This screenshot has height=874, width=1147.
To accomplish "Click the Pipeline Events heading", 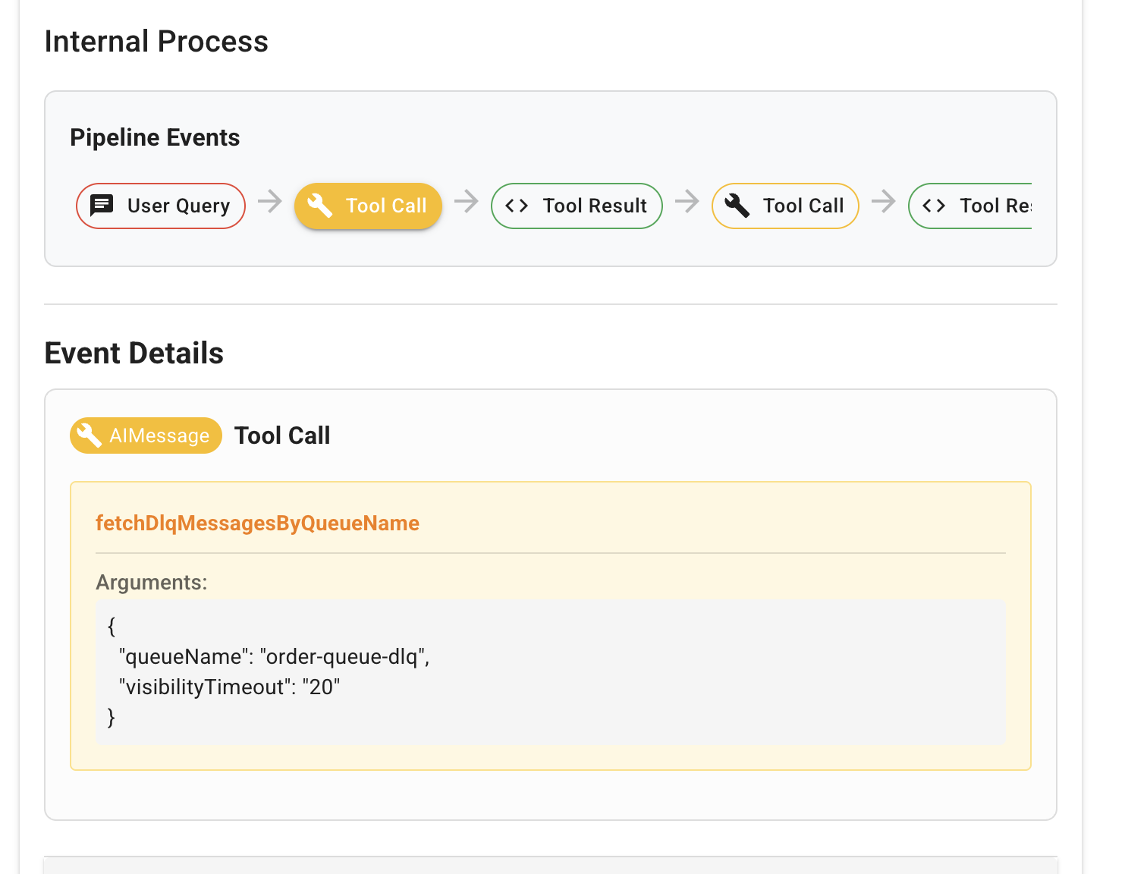I will pos(155,137).
